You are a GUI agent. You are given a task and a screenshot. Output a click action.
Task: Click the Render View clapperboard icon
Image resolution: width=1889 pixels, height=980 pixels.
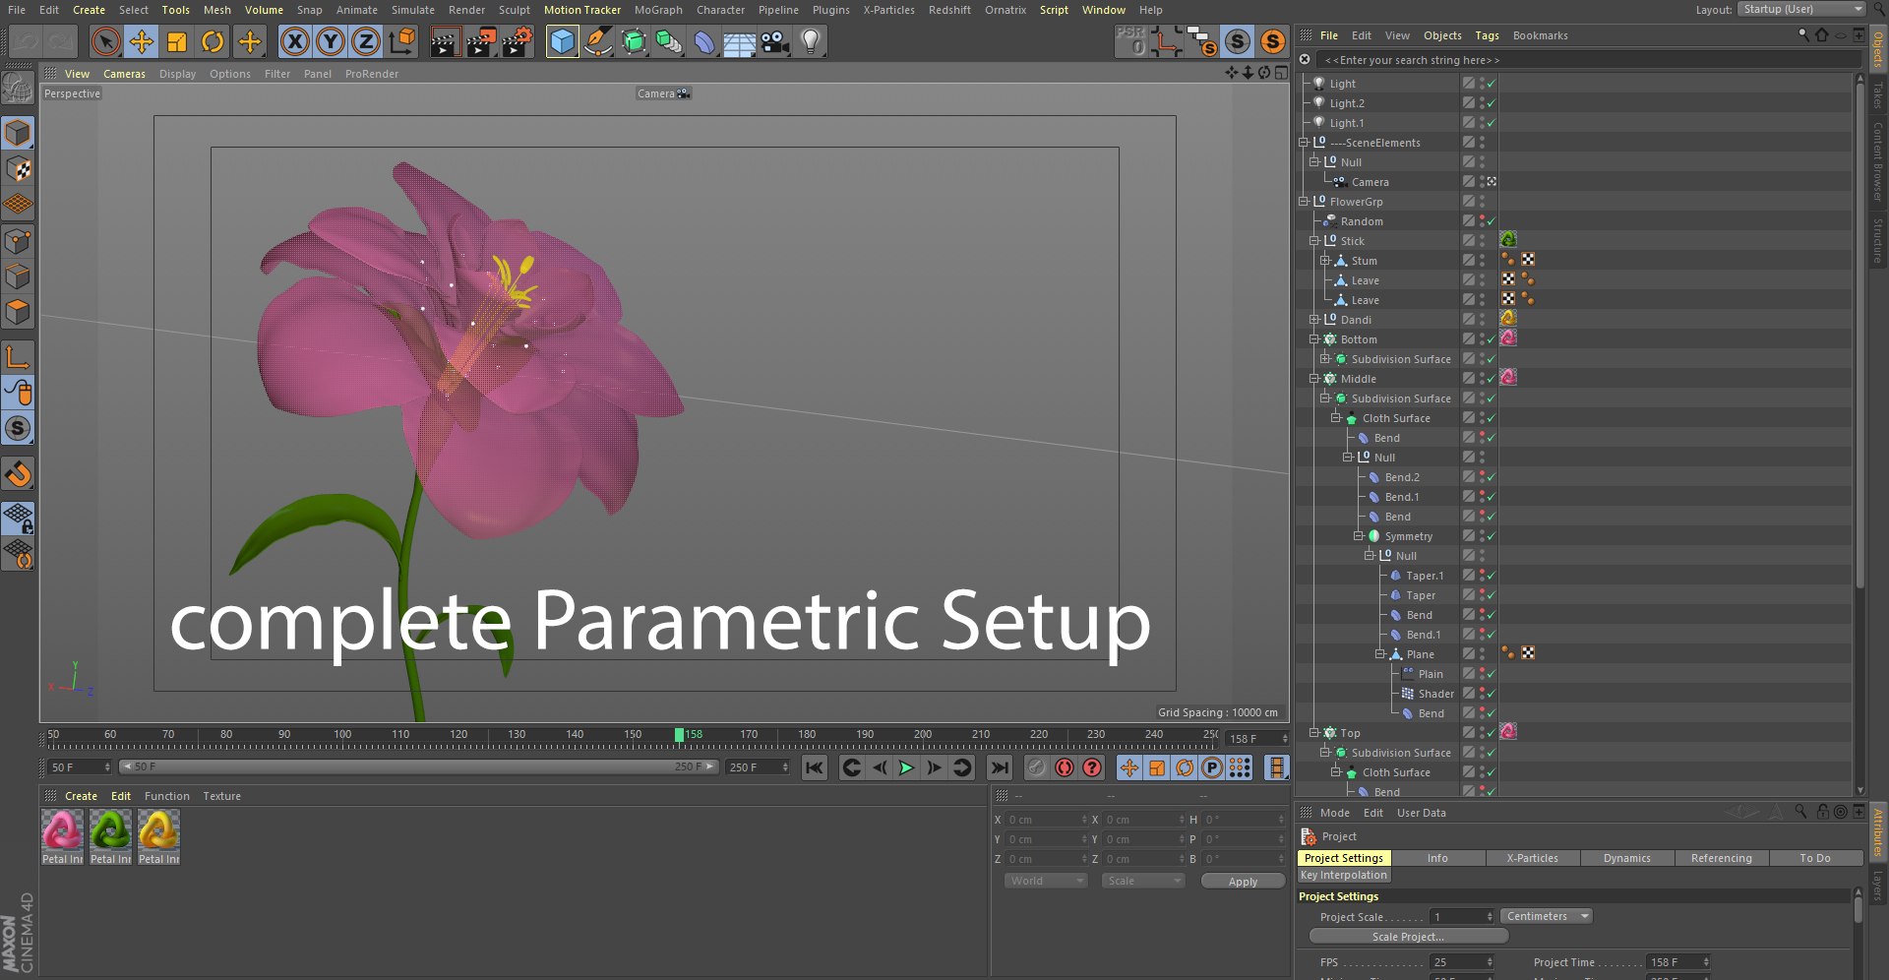click(x=445, y=41)
